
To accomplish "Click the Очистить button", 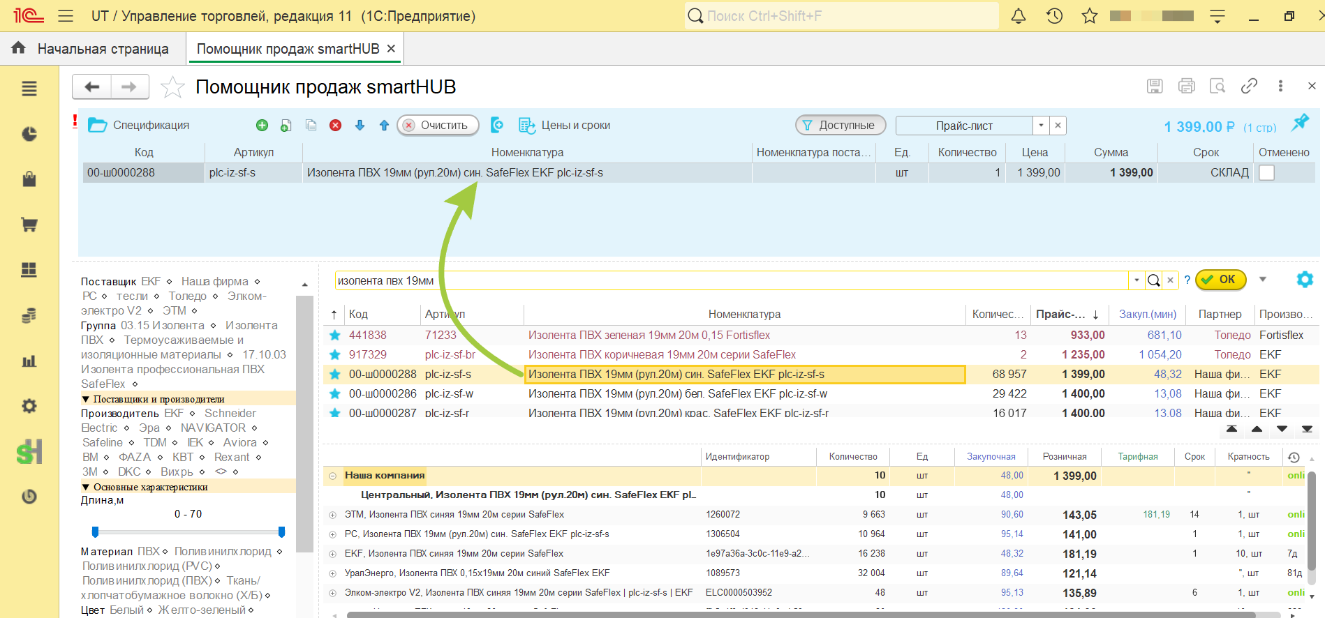I will coord(438,126).
